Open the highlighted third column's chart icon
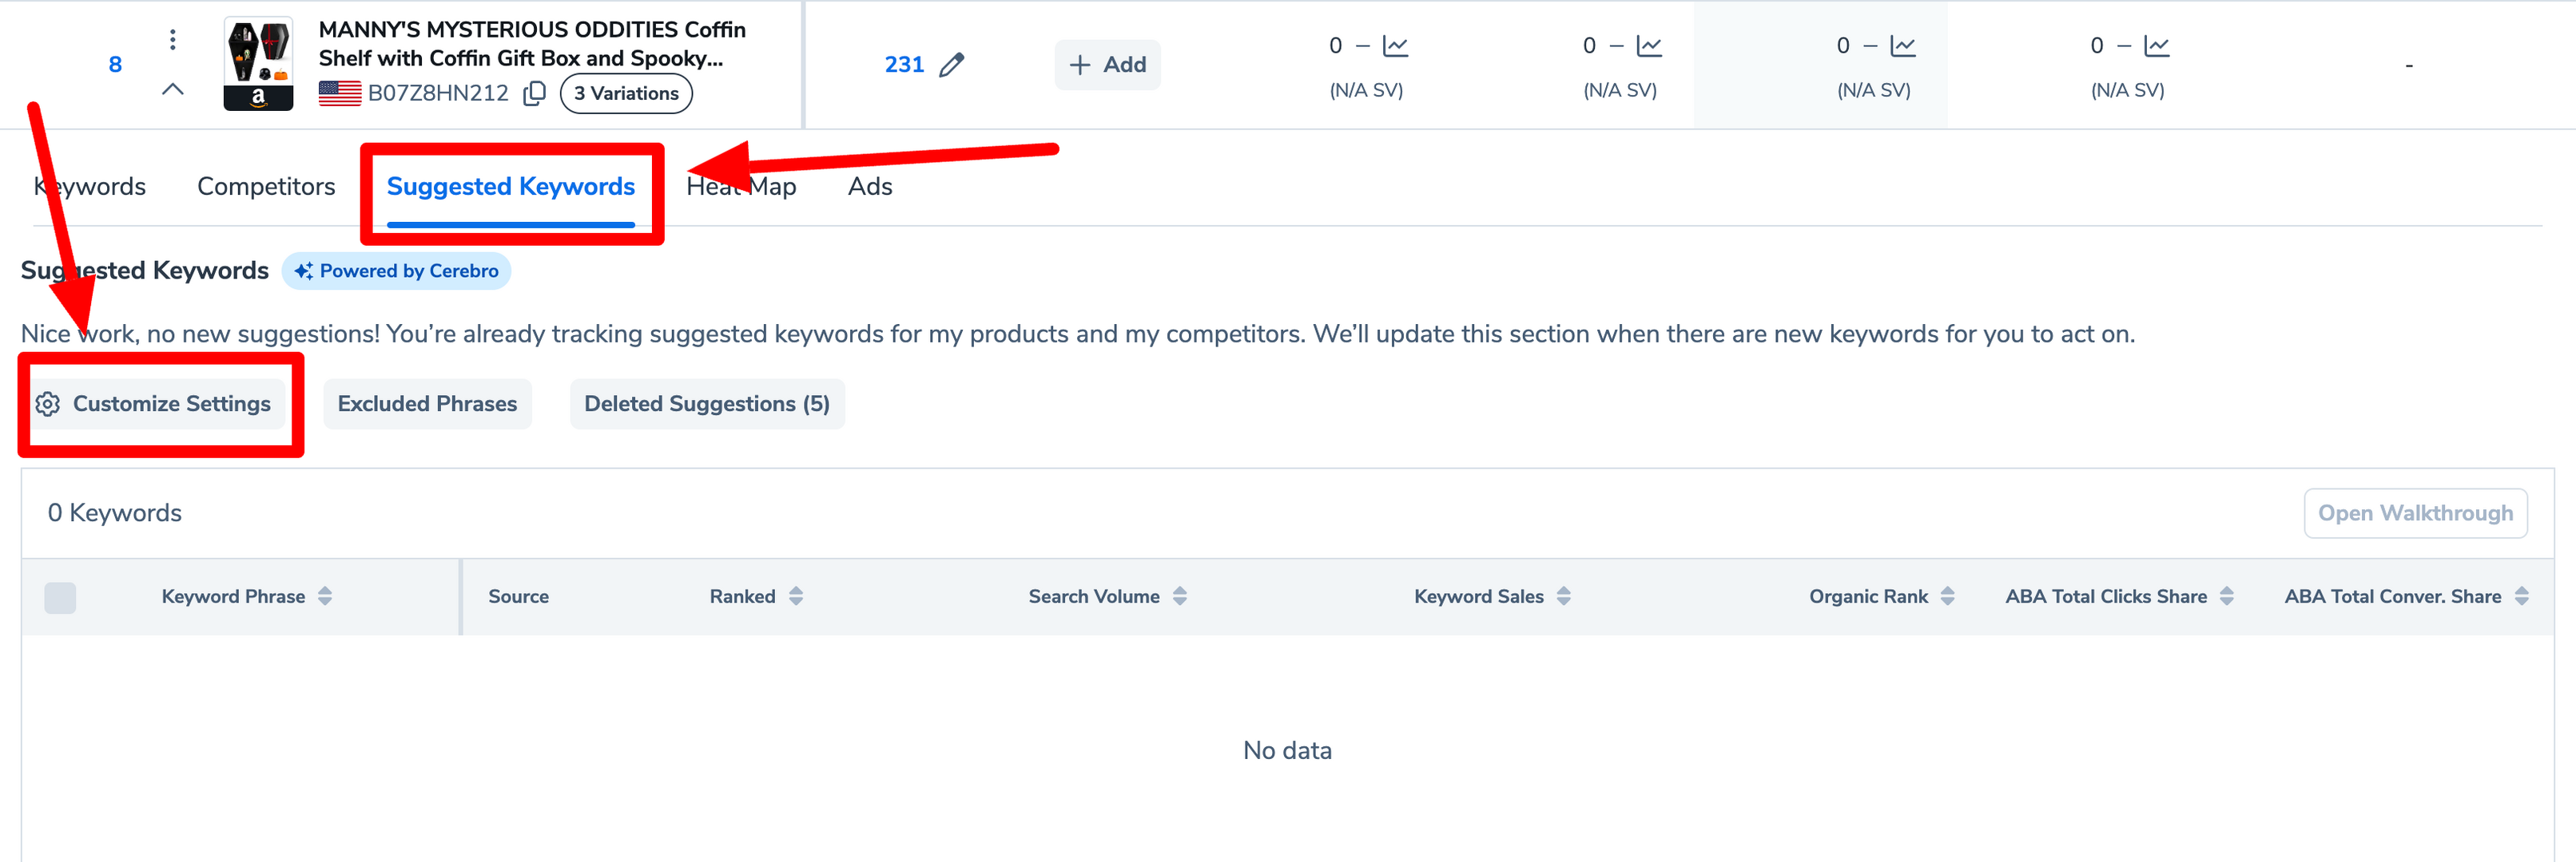2576x862 pixels. coord(1903,46)
